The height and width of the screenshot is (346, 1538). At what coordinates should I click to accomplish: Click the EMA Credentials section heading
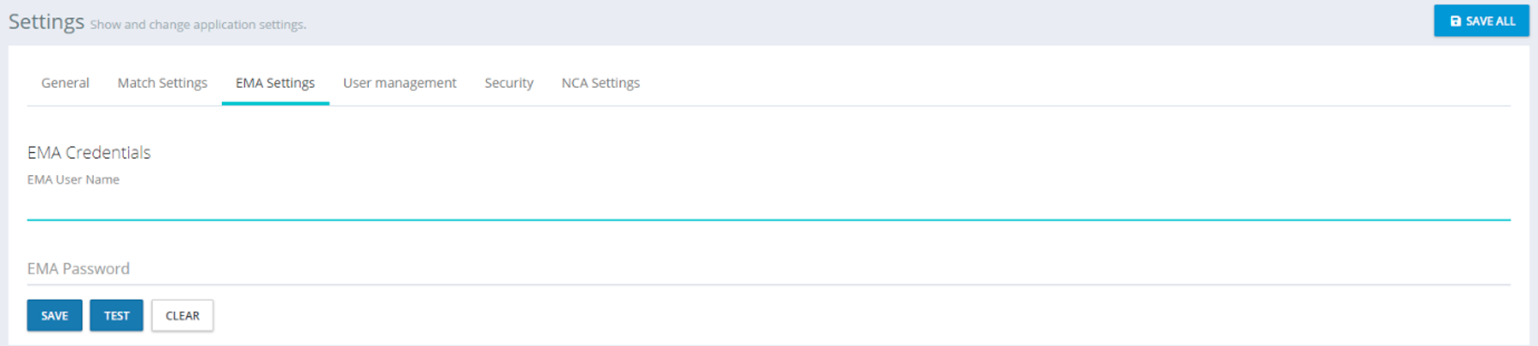(x=89, y=153)
